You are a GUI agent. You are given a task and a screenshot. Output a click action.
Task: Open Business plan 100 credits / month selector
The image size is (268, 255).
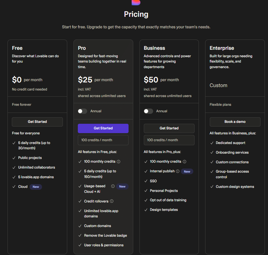tap(169, 140)
